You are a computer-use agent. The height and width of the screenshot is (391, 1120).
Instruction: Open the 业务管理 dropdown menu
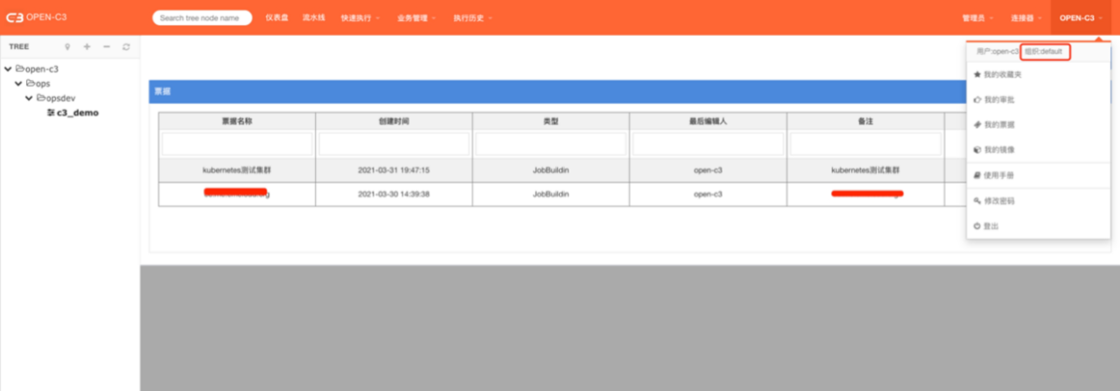click(x=416, y=18)
